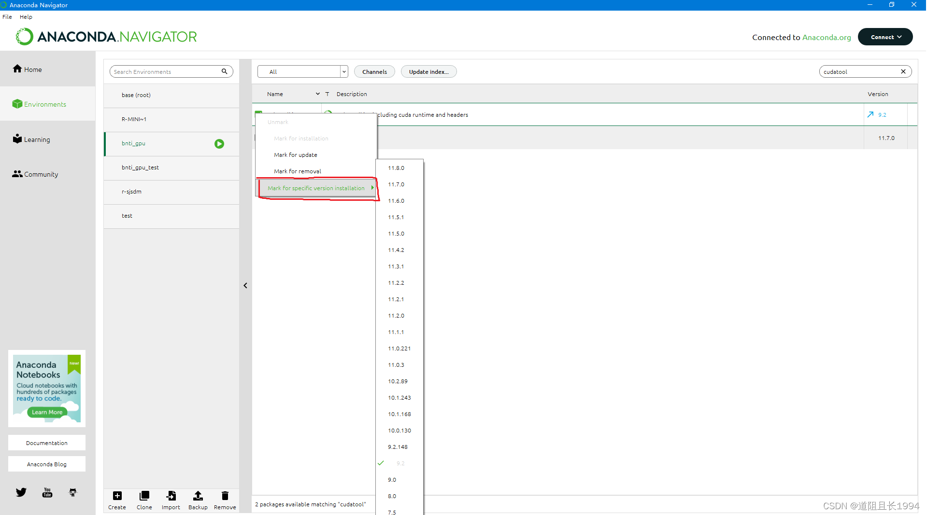The image size is (927, 515).
Task: Follow the Anaconda.org link
Action: [x=827, y=37]
